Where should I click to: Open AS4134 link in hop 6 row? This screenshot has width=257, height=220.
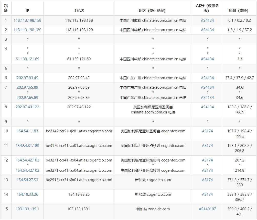click(x=207, y=78)
